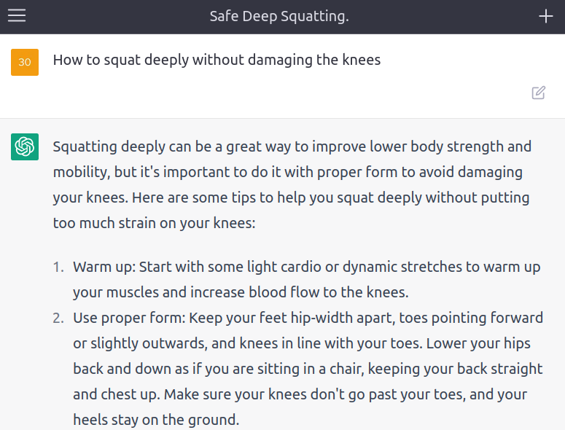
Task: Click the text 'too much strain on your knees:'
Action: tap(155, 223)
